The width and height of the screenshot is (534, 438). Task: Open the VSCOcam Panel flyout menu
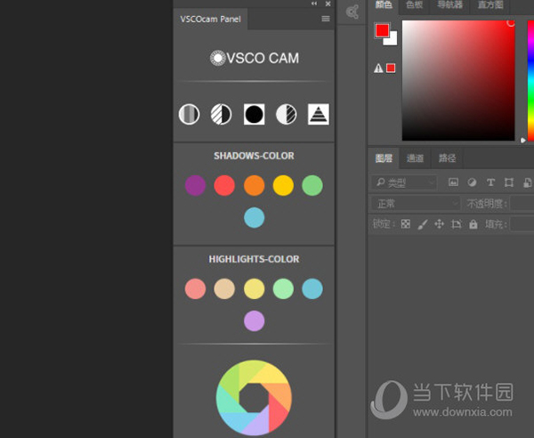point(326,19)
